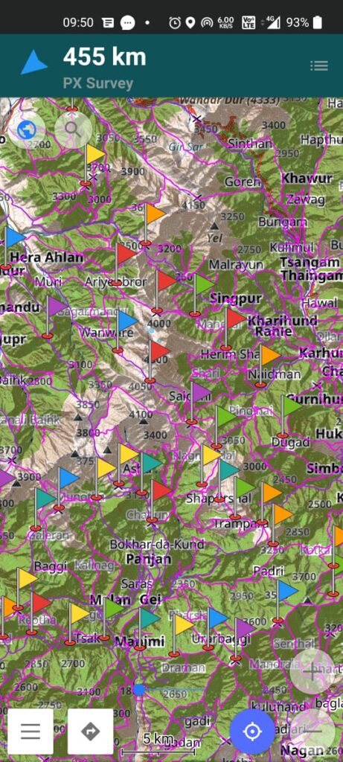Screen dimensions: 343x762
Task: Tap the location pin status icon
Action: point(190,22)
